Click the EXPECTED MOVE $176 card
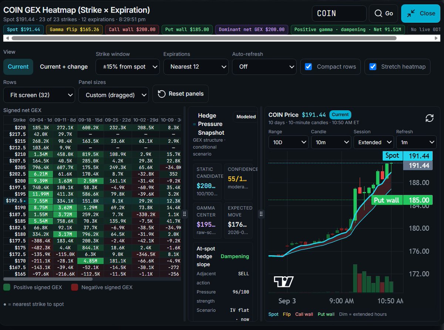444x330 pixels. click(x=239, y=220)
